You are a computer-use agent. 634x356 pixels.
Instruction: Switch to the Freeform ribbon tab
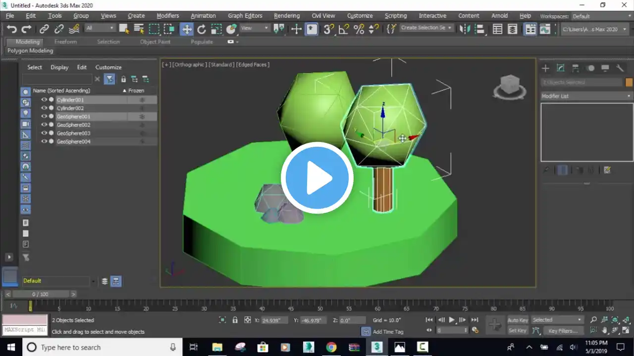65,42
